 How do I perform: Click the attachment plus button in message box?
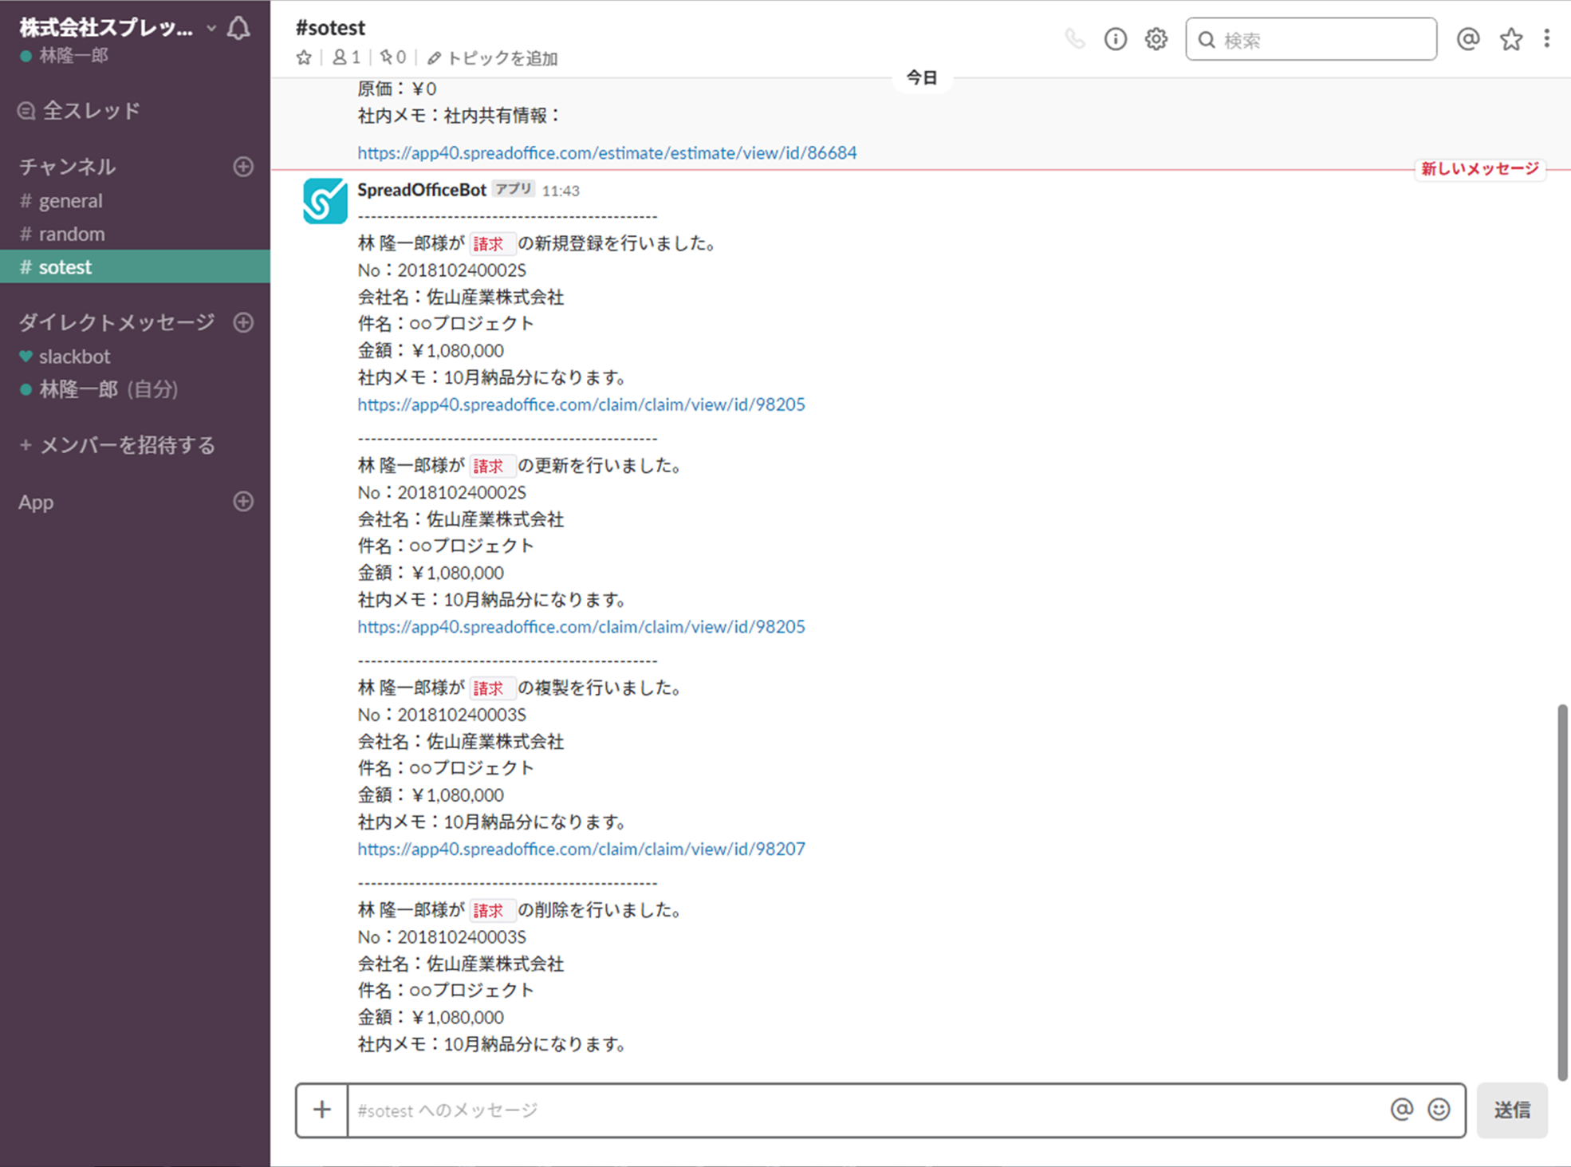coord(322,1110)
